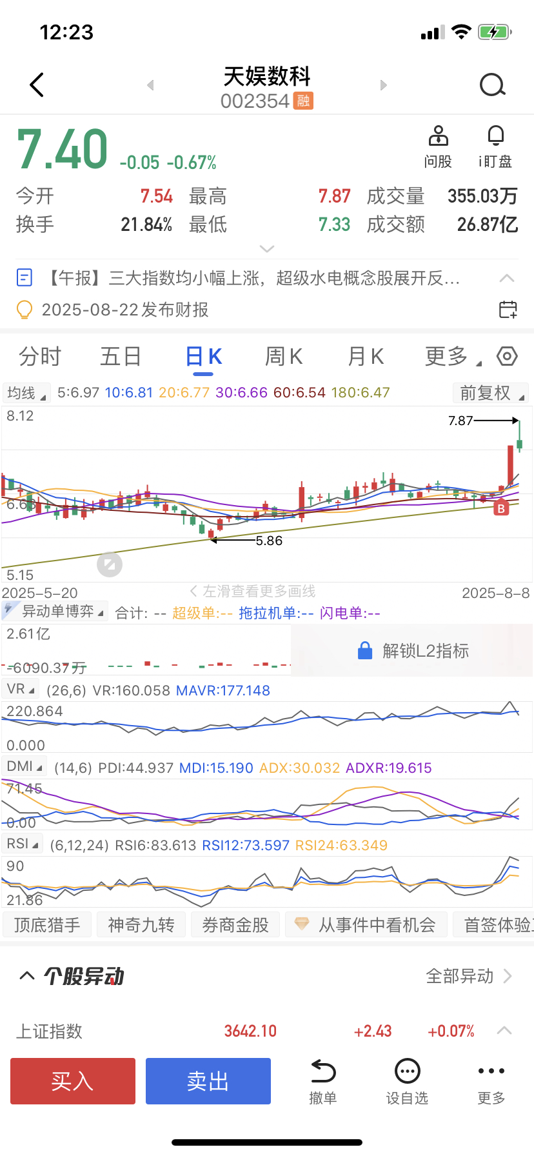The width and height of the screenshot is (534, 1156).
Task: Tap the 上证指数 3642.10 value
Action: pos(250,1031)
